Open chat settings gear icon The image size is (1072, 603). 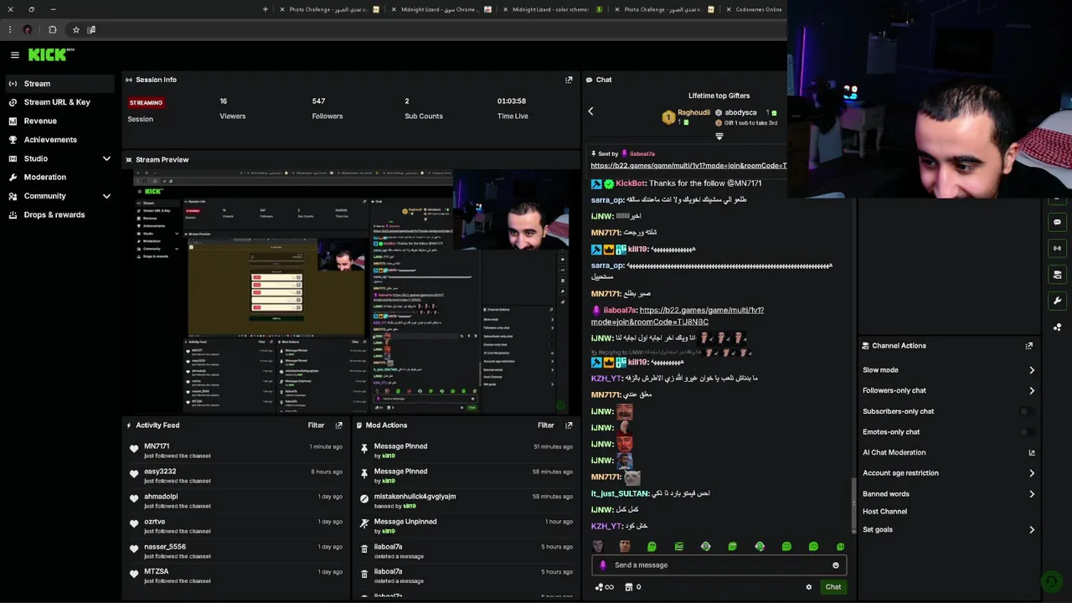(x=808, y=587)
